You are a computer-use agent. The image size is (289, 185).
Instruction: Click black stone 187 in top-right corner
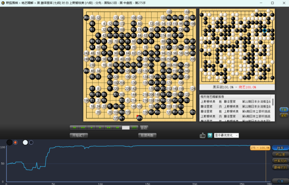coord(193,18)
